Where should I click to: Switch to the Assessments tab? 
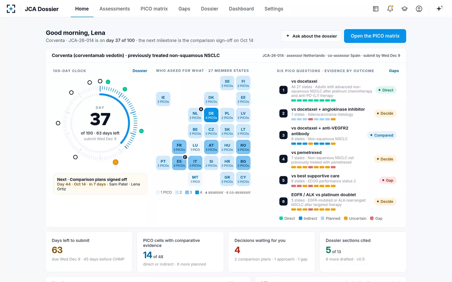(x=115, y=9)
